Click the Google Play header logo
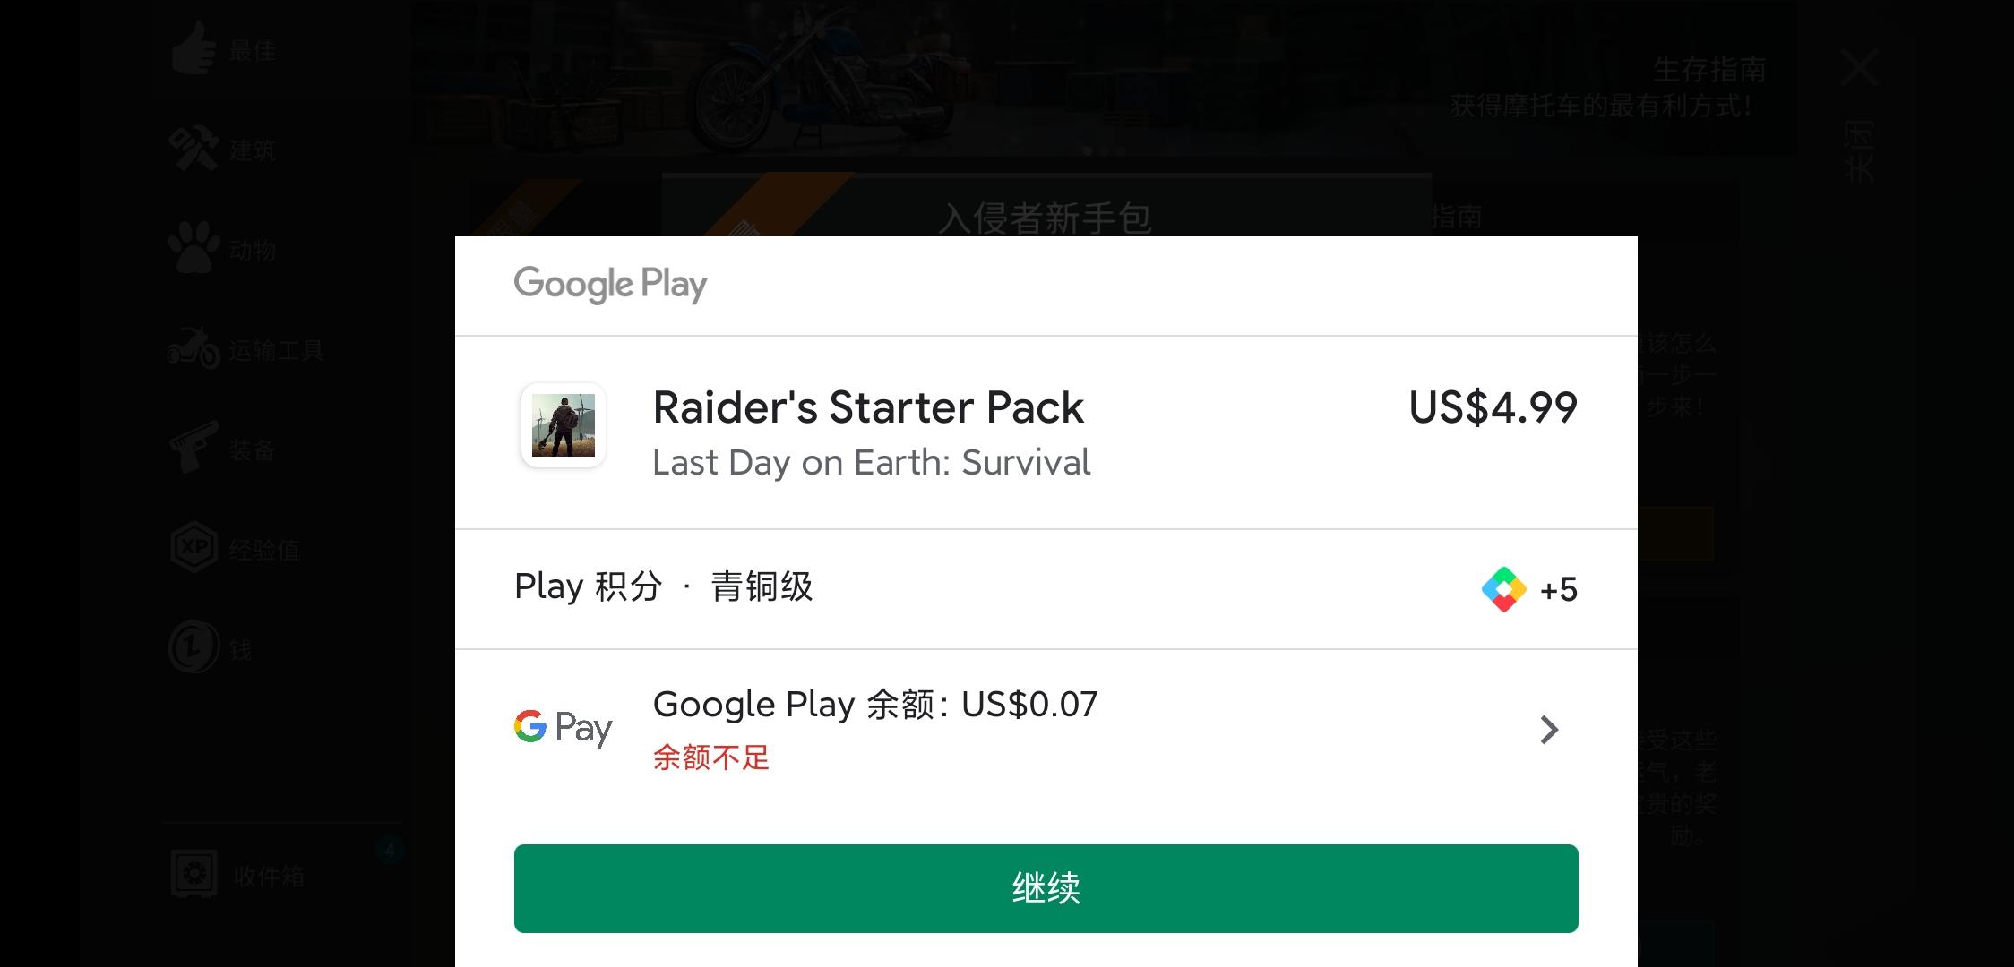This screenshot has height=967, width=2014. click(x=610, y=285)
